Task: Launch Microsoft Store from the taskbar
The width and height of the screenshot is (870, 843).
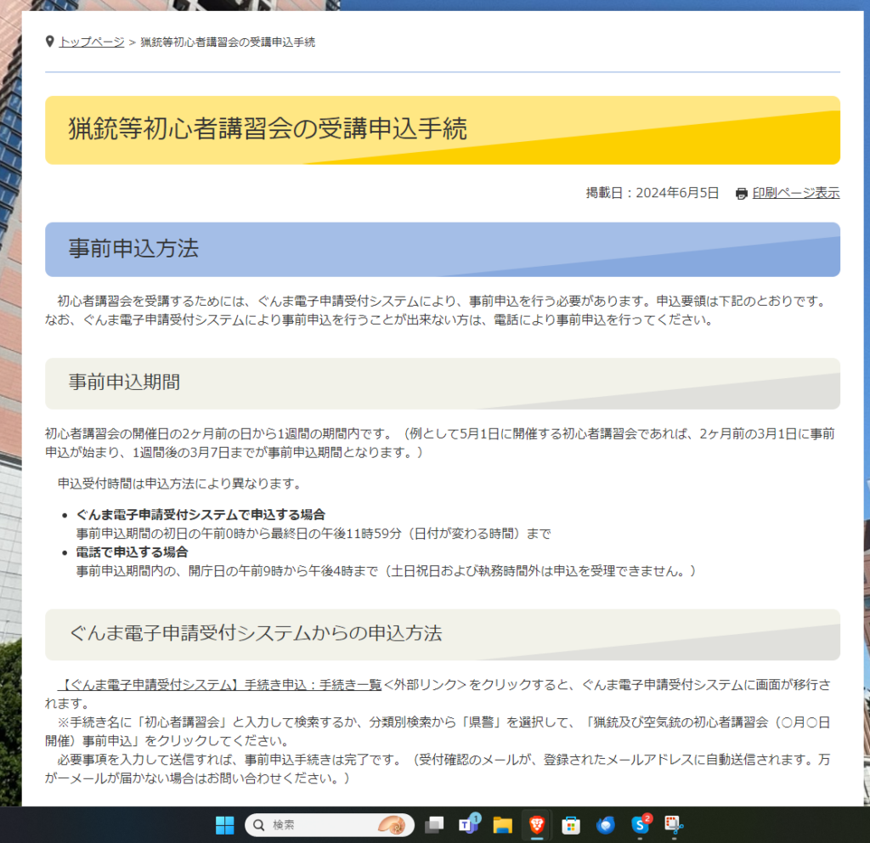Action: (x=571, y=824)
